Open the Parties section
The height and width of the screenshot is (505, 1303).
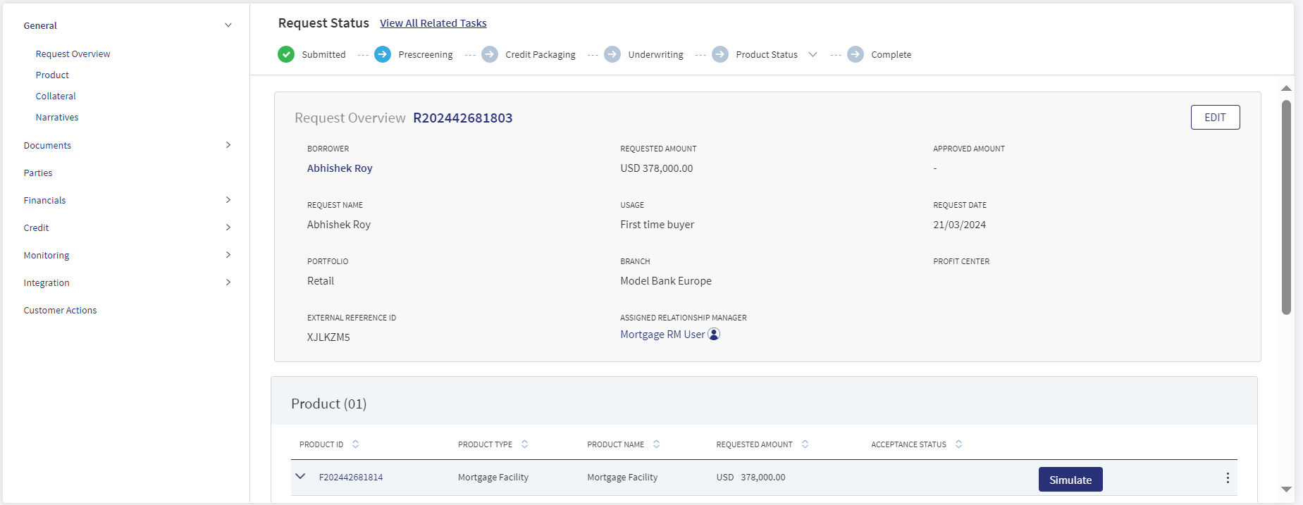click(38, 173)
